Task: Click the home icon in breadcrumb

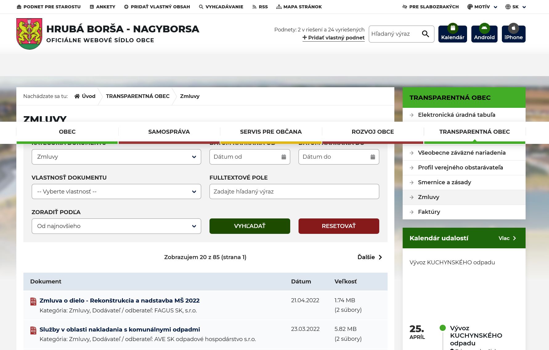Action: [x=77, y=96]
